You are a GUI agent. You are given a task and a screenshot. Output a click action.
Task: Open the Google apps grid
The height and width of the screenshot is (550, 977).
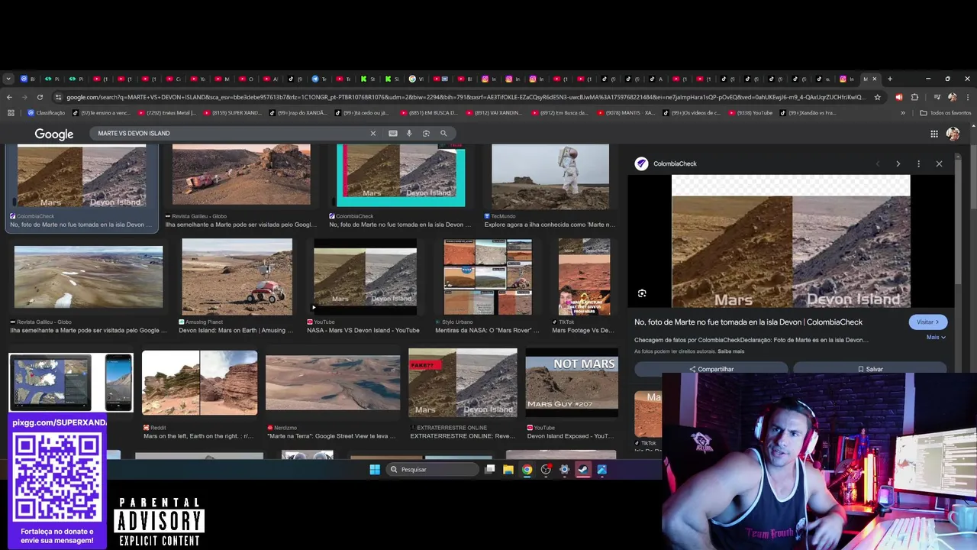pos(934,134)
